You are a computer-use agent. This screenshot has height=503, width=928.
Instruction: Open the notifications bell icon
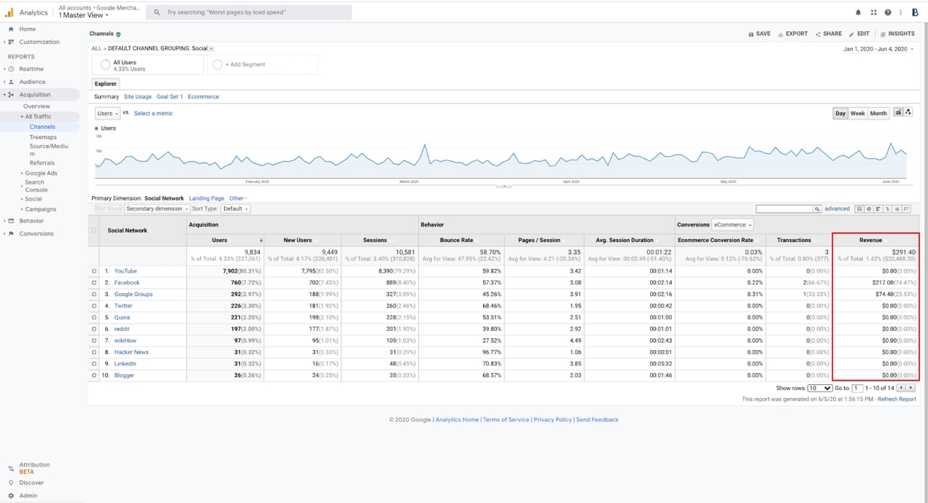click(858, 12)
